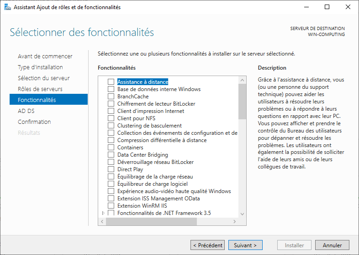Tick Chiffrement de lecteur BitLocker checkbox
The image size is (359, 255).
point(111,104)
